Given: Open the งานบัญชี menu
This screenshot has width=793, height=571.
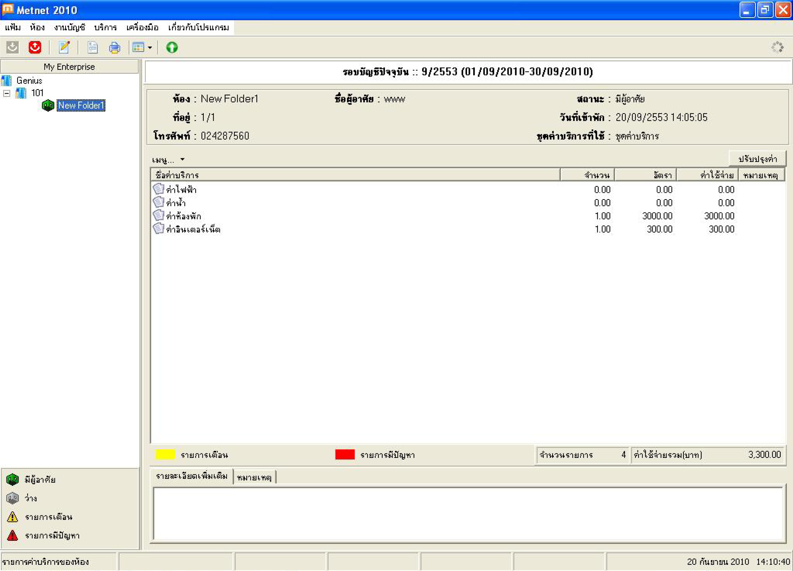Looking at the screenshot, I should point(69,28).
